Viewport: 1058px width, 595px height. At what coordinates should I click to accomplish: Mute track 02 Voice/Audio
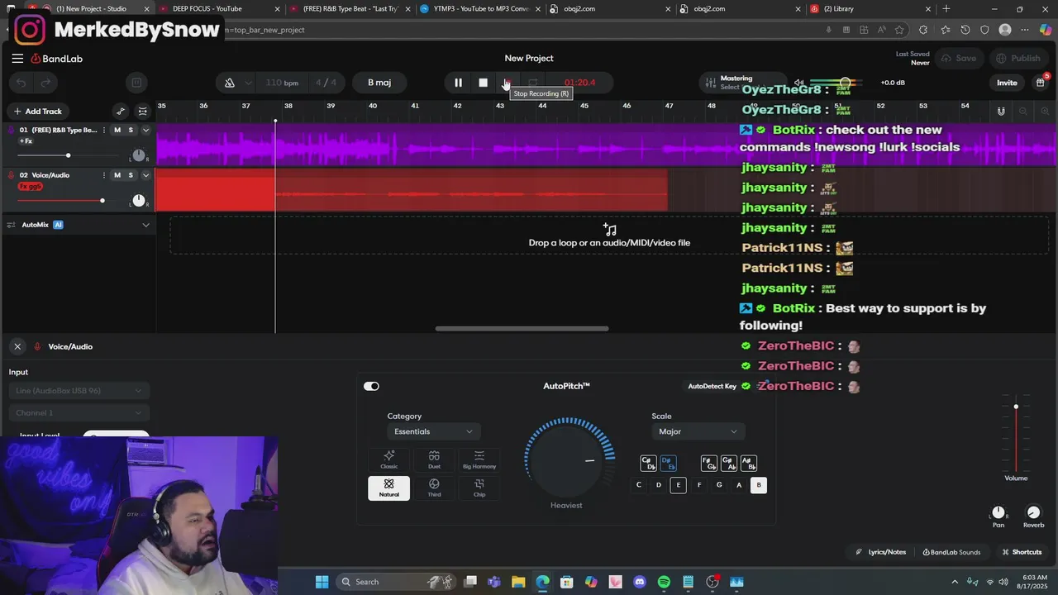point(117,175)
